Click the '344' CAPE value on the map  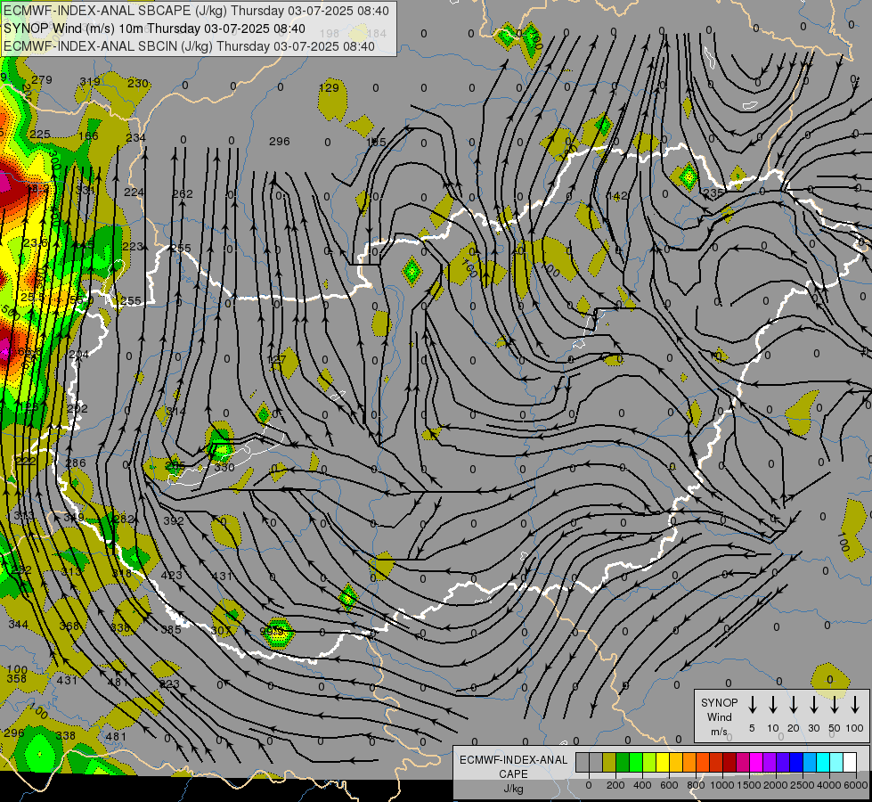click(19, 625)
